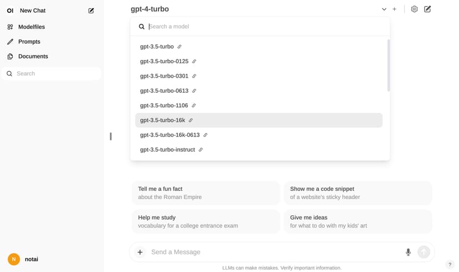Image resolution: width=459 pixels, height=272 pixels.
Task: Click the help question mark button
Action: click(450, 265)
